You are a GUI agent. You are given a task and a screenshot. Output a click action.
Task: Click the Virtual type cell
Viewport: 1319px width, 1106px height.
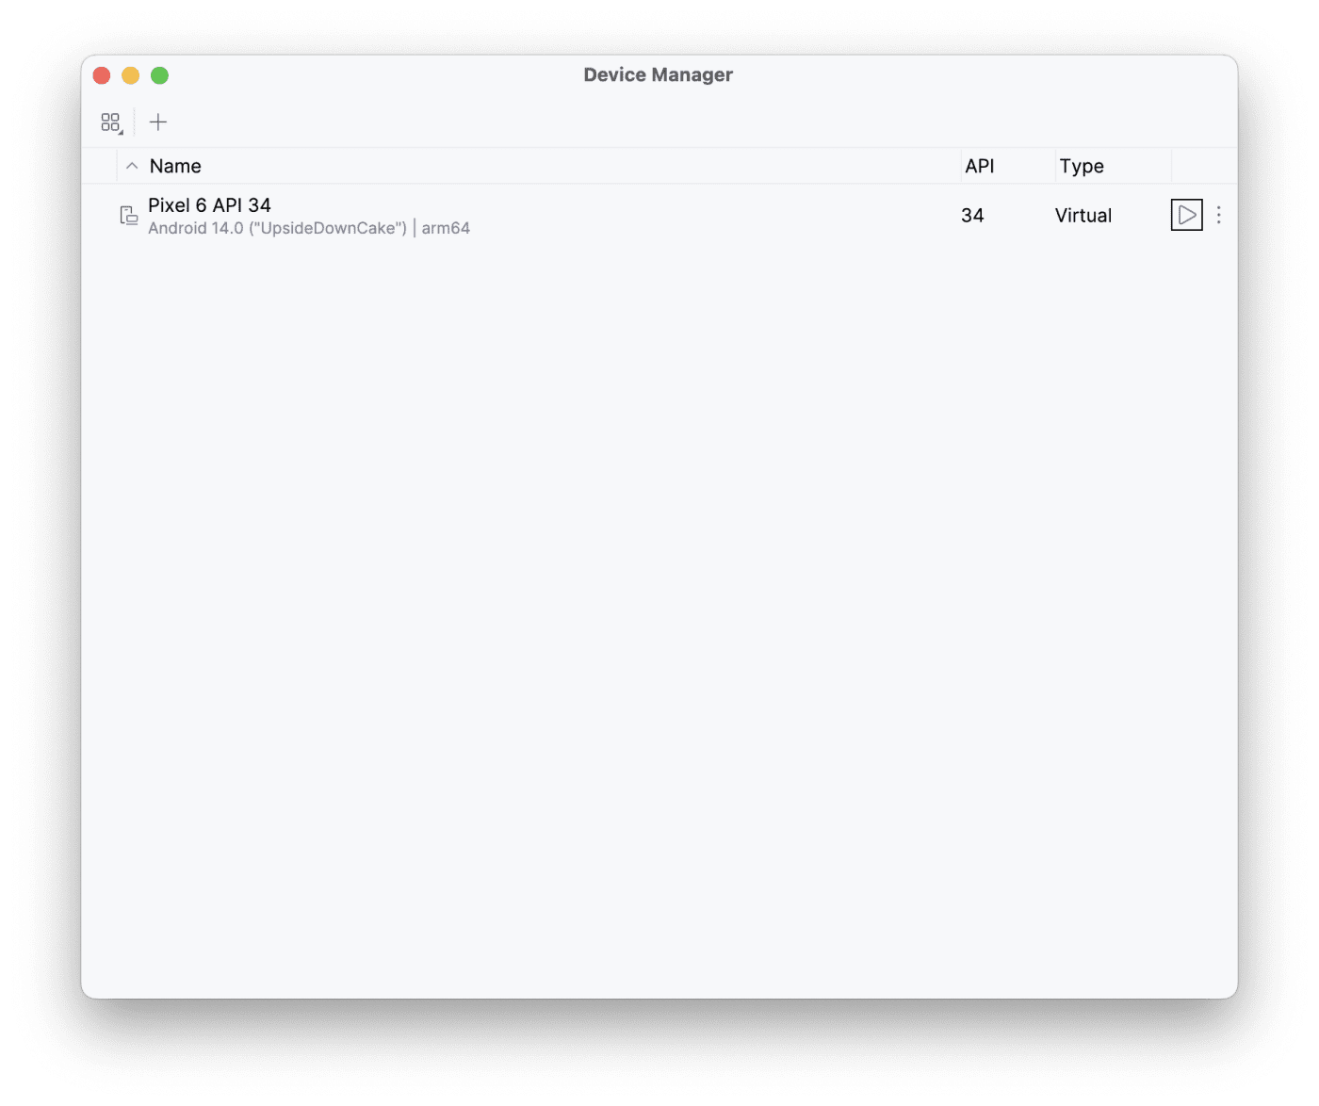tap(1083, 216)
